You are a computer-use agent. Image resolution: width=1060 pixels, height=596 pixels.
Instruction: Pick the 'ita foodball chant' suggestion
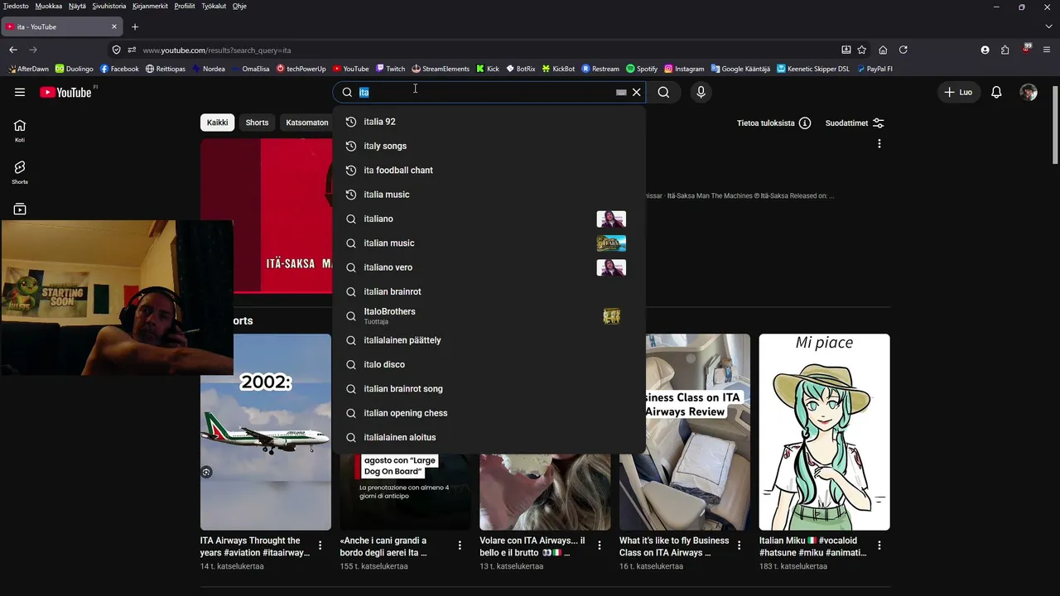coord(489,171)
